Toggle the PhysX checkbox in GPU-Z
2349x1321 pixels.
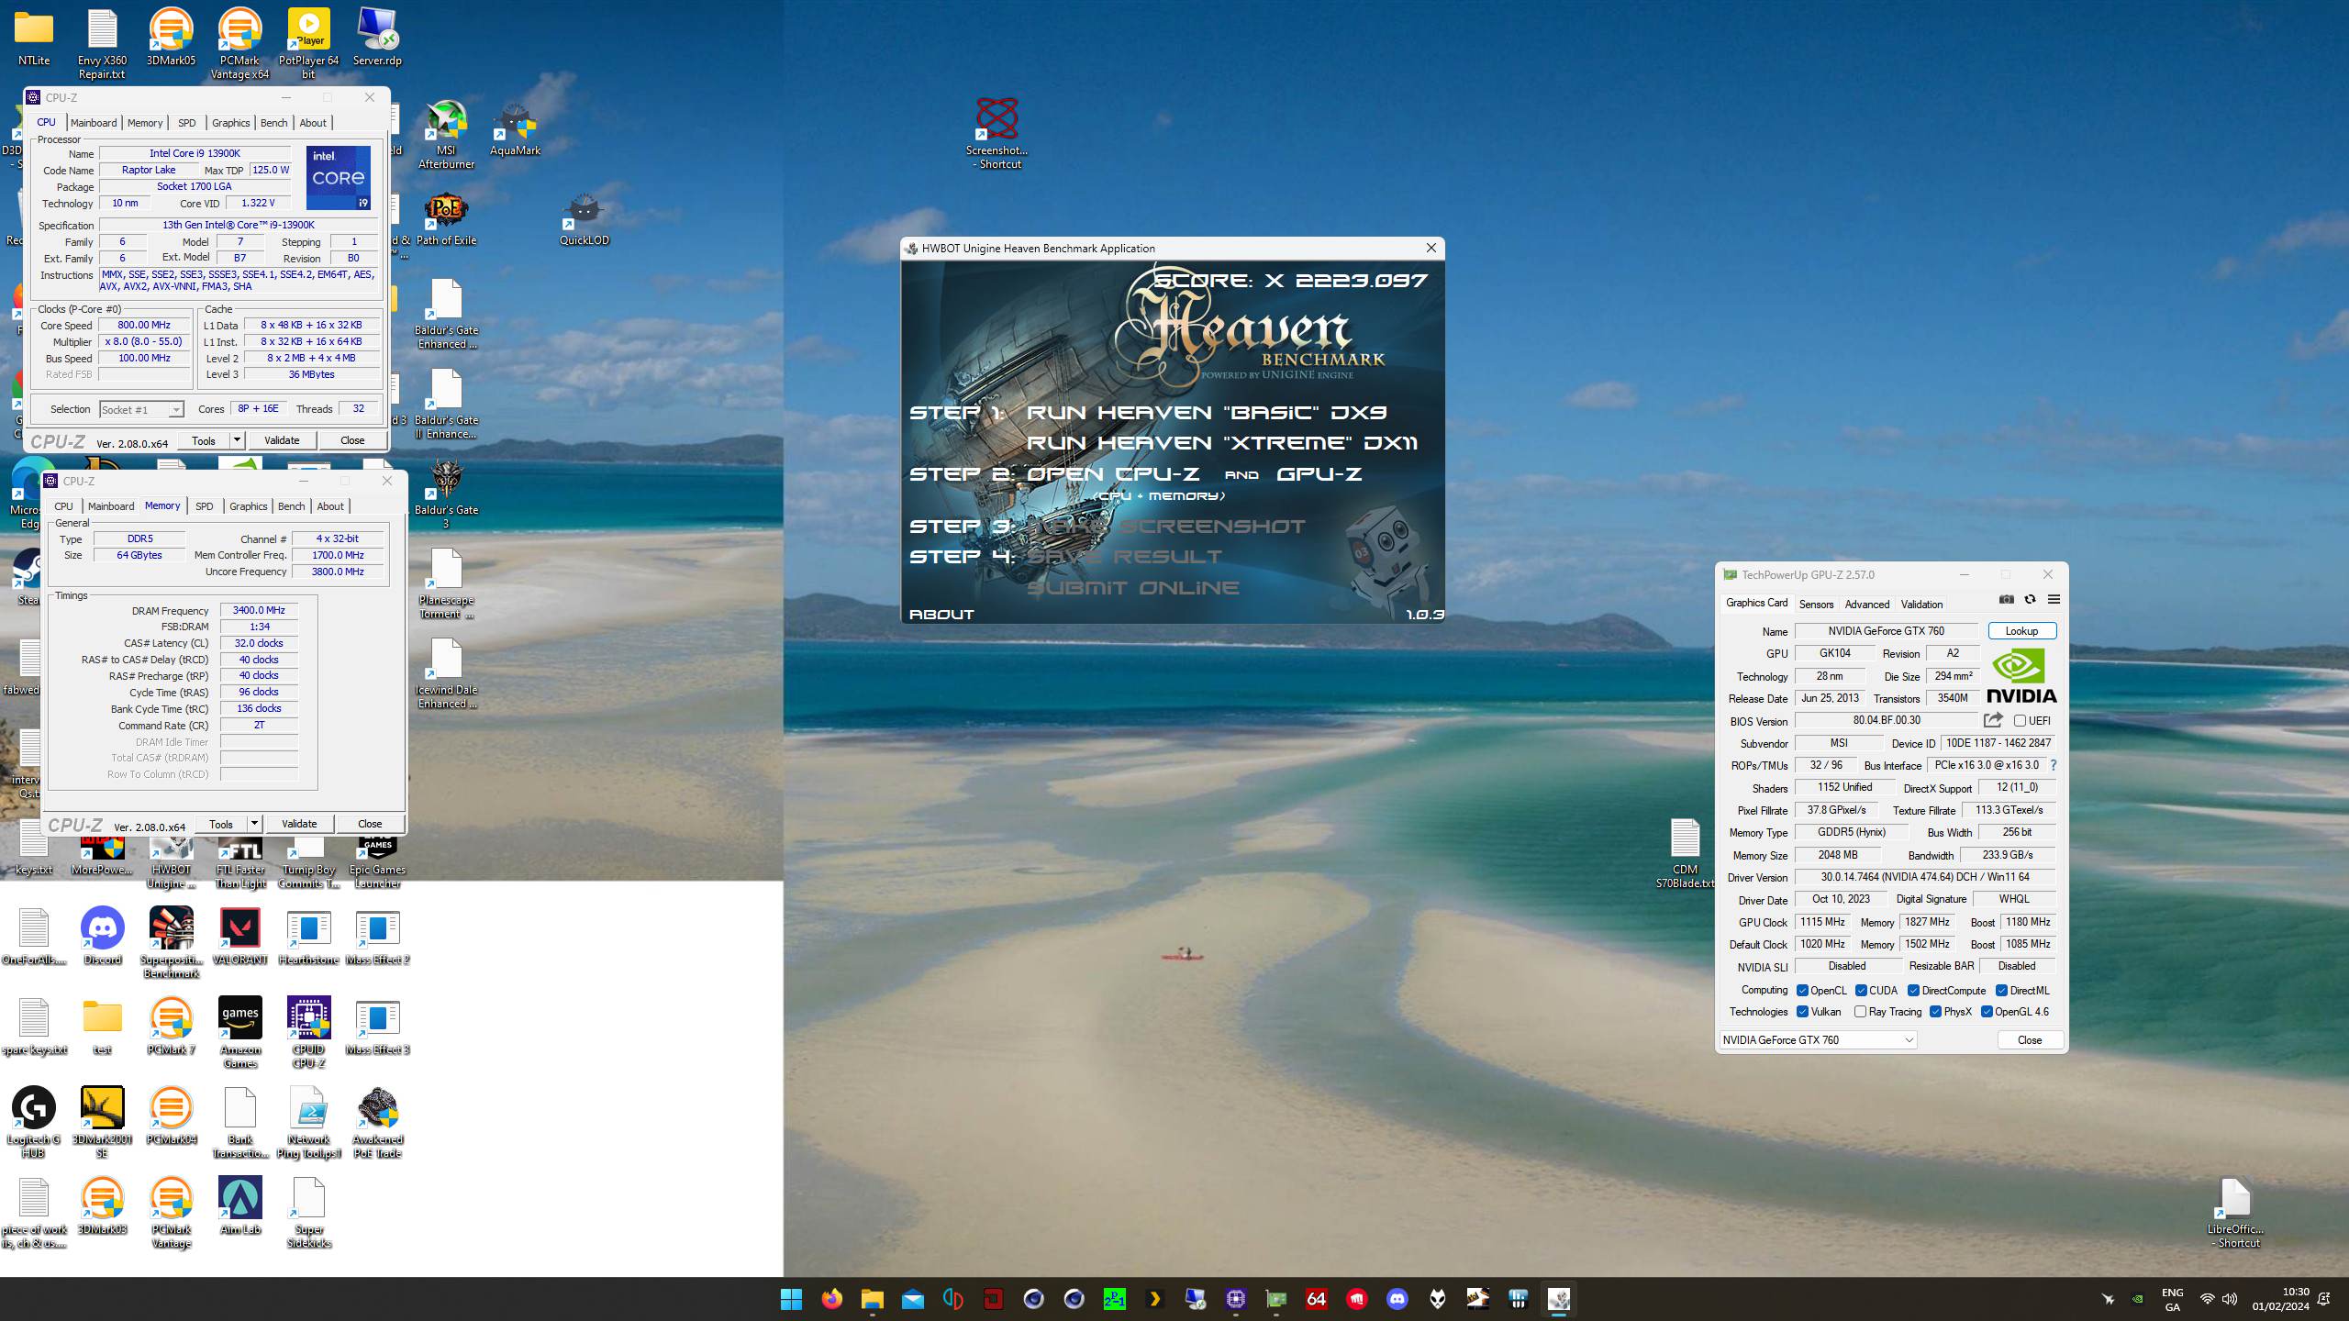point(1935,1012)
